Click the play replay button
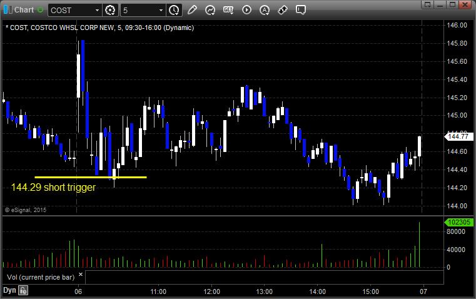The width and height of the screenshot is (476, 299). (x=246, y=10)
